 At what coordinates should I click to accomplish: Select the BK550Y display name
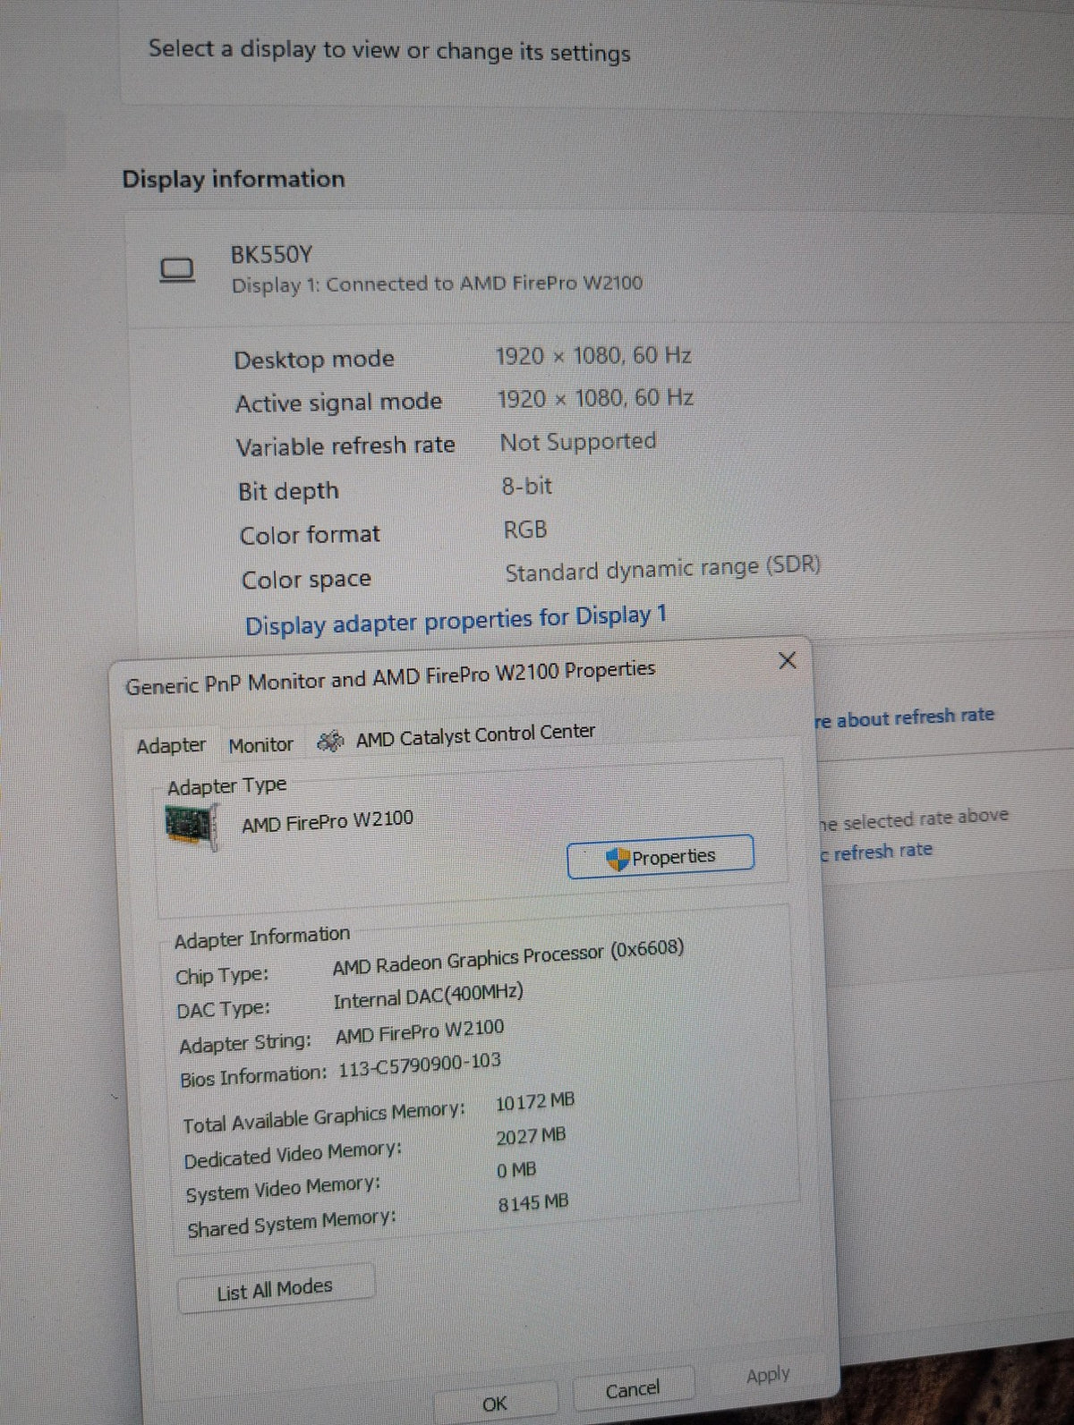[271, 255]
